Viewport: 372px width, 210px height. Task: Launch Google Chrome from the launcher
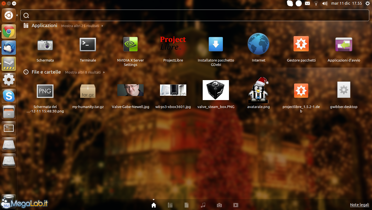point(9,32)
